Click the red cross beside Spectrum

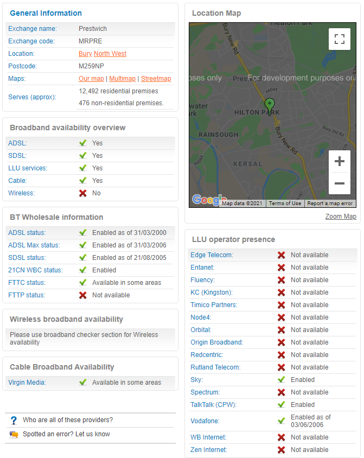pos(282,392)
